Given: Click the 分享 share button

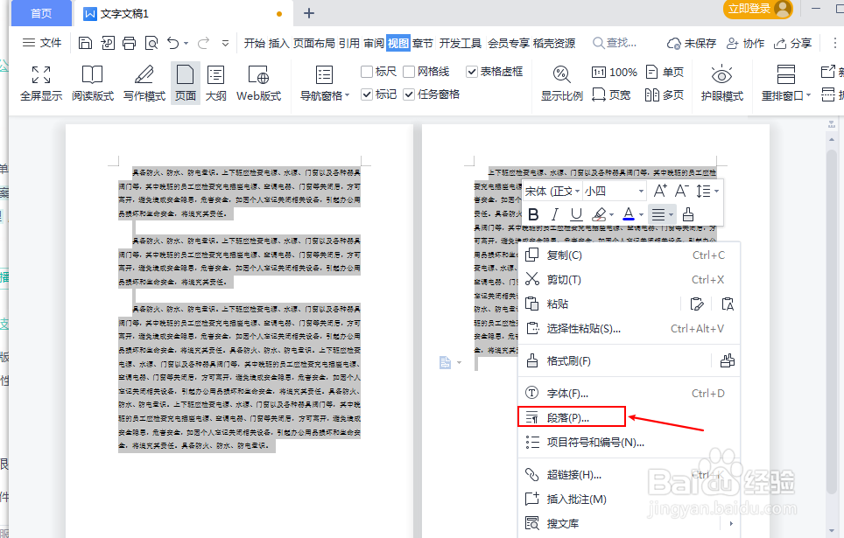Looking at the screenshot, I should [x=792, y=43].
